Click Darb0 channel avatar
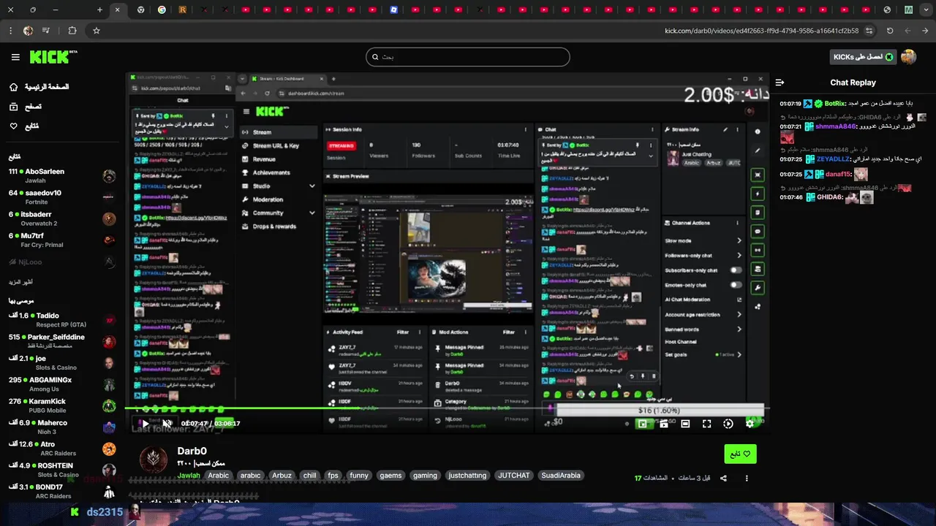 coord(154,459)
